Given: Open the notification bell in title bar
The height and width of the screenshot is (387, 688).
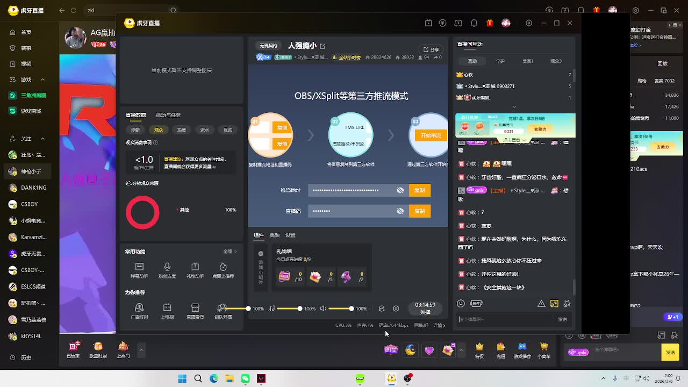Looking at the screenshot, I should (x=474, y=23).
